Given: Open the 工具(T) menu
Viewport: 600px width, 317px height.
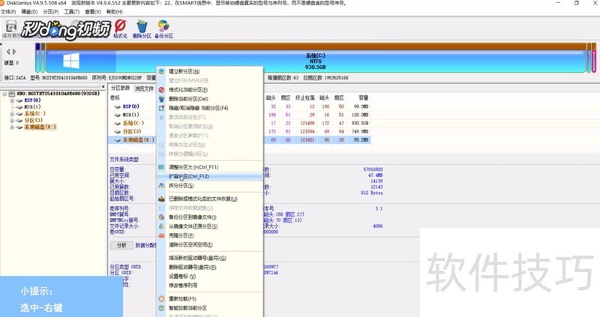Looking at the screenshot, I should coord(71,12).
